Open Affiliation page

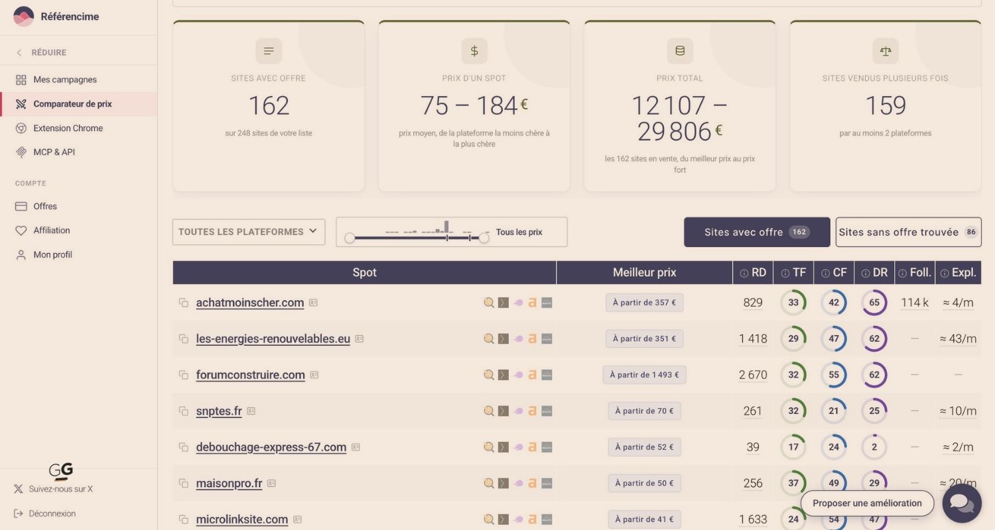coord(78,231)
